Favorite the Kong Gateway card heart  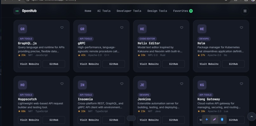pyautogui.click(x=241, y=84)
